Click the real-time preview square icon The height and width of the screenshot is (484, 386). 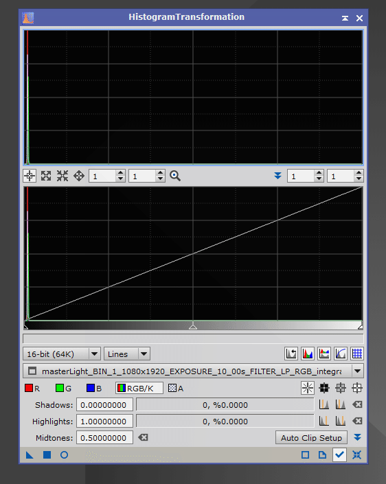tap(305, 454)
